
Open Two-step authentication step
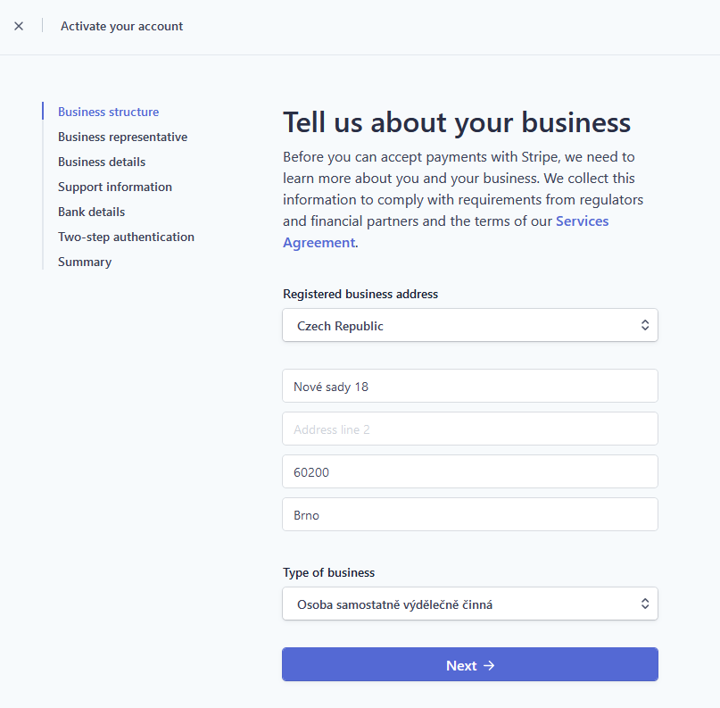point(126,237)
